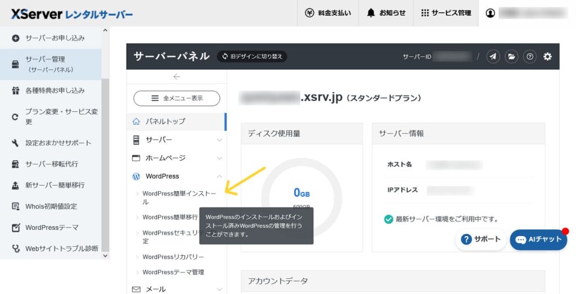Click 0GB disk usage gauge
The width and height of the screenshot is (576, 294).
tap(301, 198)
